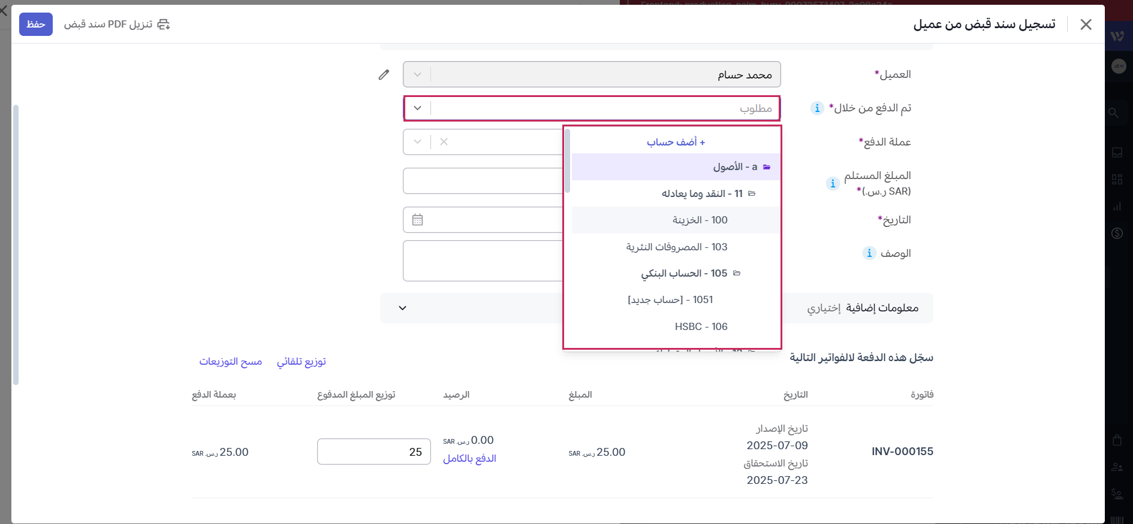This screenshot has height=524, width=1133.
Task: Clear payment currency with X icon
Action: point(444,142)
